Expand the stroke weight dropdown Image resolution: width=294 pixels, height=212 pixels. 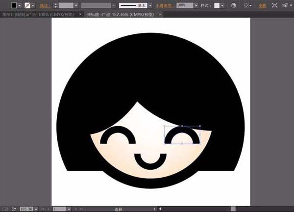76,5
